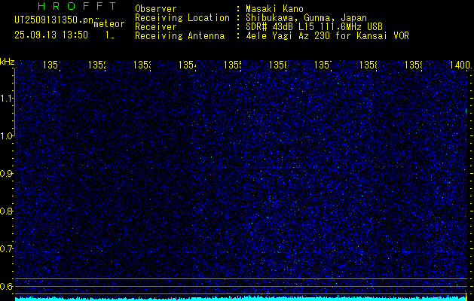Click the kHz axis unit label
Screen dimensions: 474x301
pyautogui.click(x=7, y=62)
